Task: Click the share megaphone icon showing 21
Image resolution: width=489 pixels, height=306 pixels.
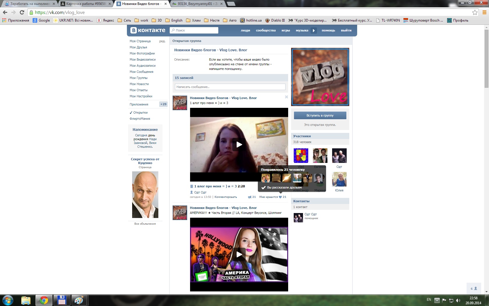Action: pyautogui.click(x=252, y=197)
